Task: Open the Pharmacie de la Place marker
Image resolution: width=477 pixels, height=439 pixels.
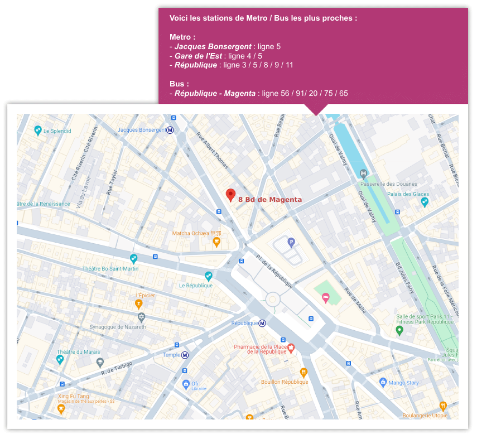Action: (x=291, y=349)
